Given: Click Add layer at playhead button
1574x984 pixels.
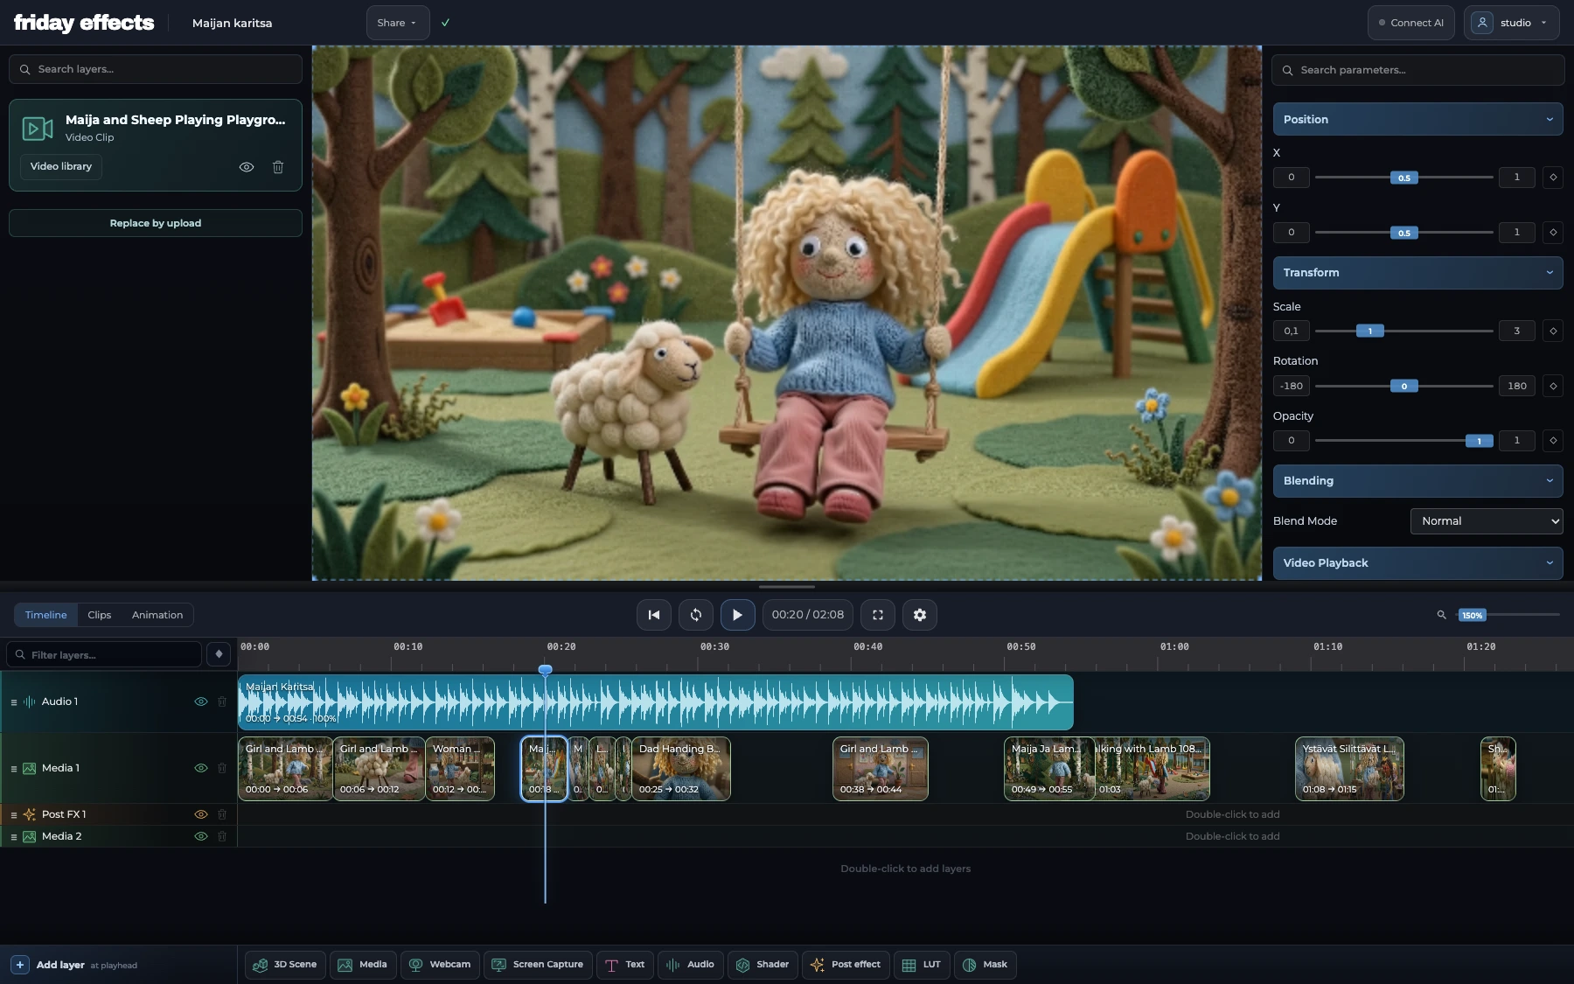Looking at the screenshot, I should [74, 965].
